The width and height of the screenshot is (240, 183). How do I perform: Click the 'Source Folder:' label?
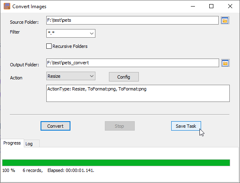pyautogui.click(x=24, y=22)
